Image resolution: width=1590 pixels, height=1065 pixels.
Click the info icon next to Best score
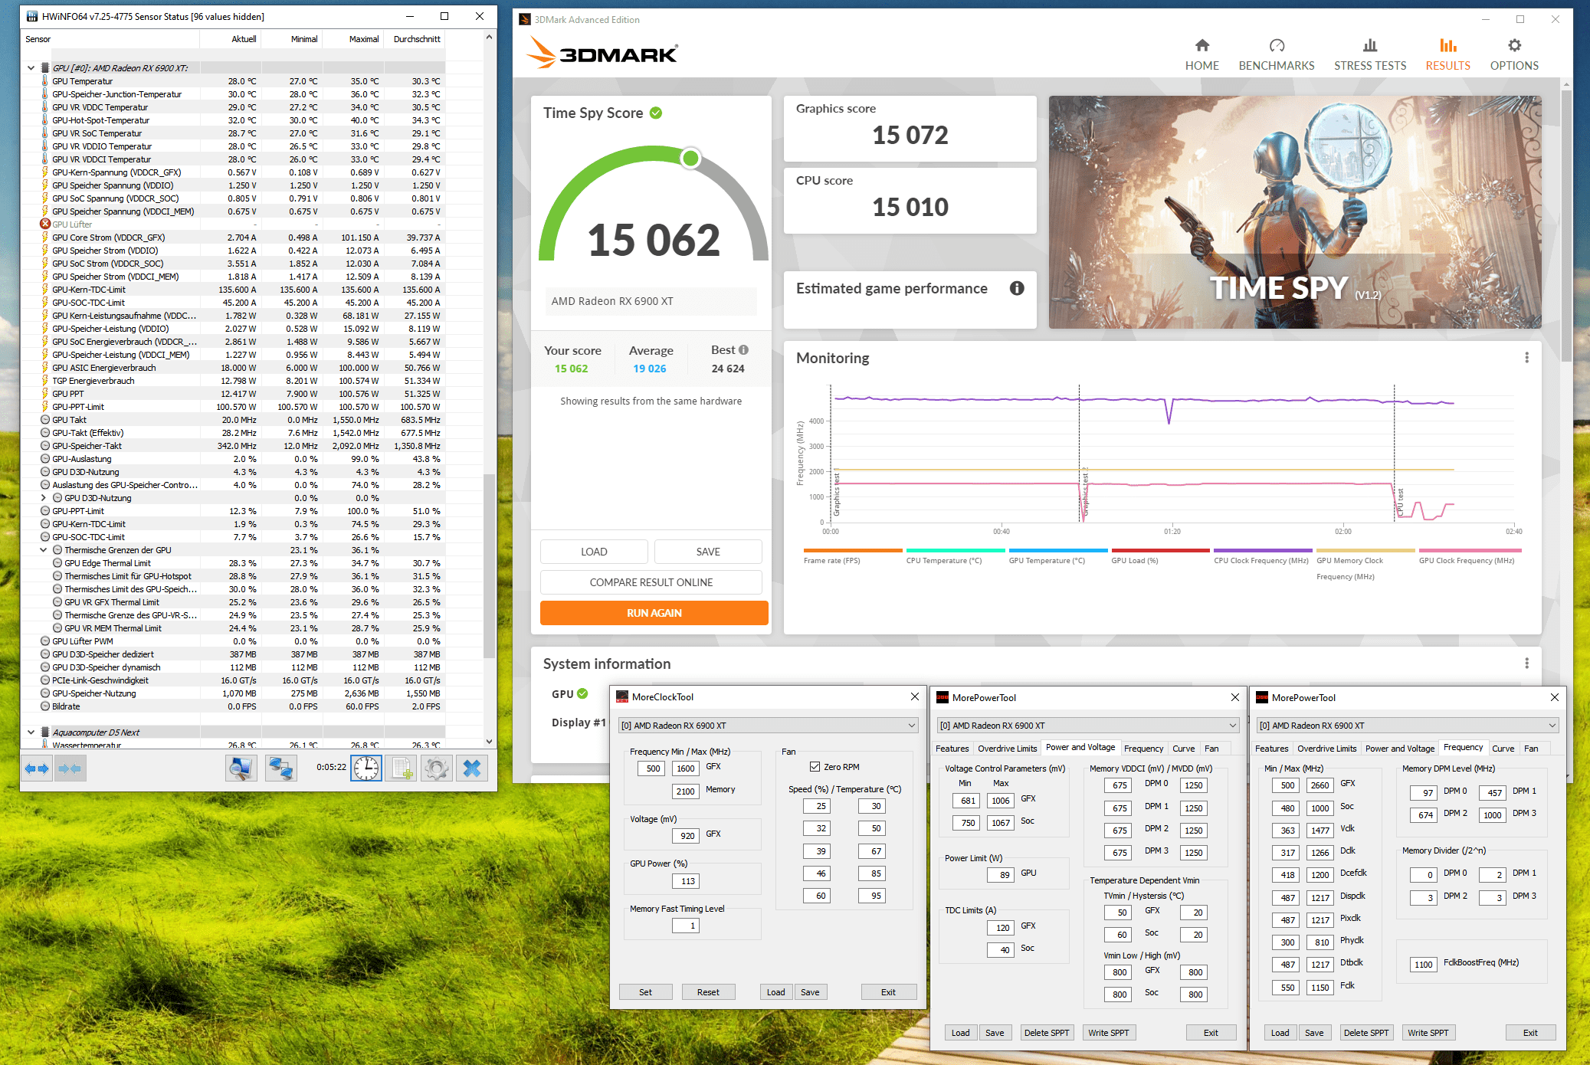tap(743, 350)
